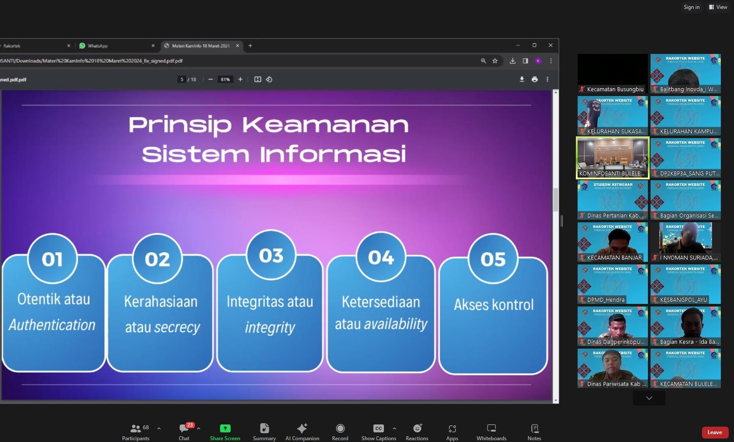Start recording with Record button

pos(340,432)
